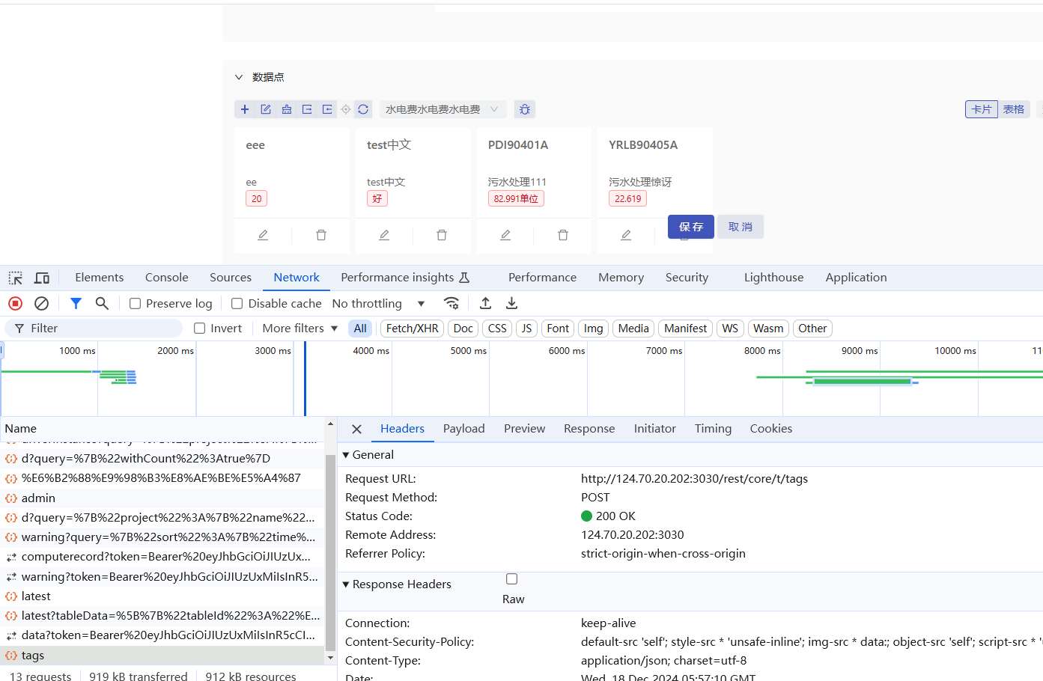The width and height of the screenshot is (1043, 681).
Task: Switch to 表格 table view
Action: 1014,109
